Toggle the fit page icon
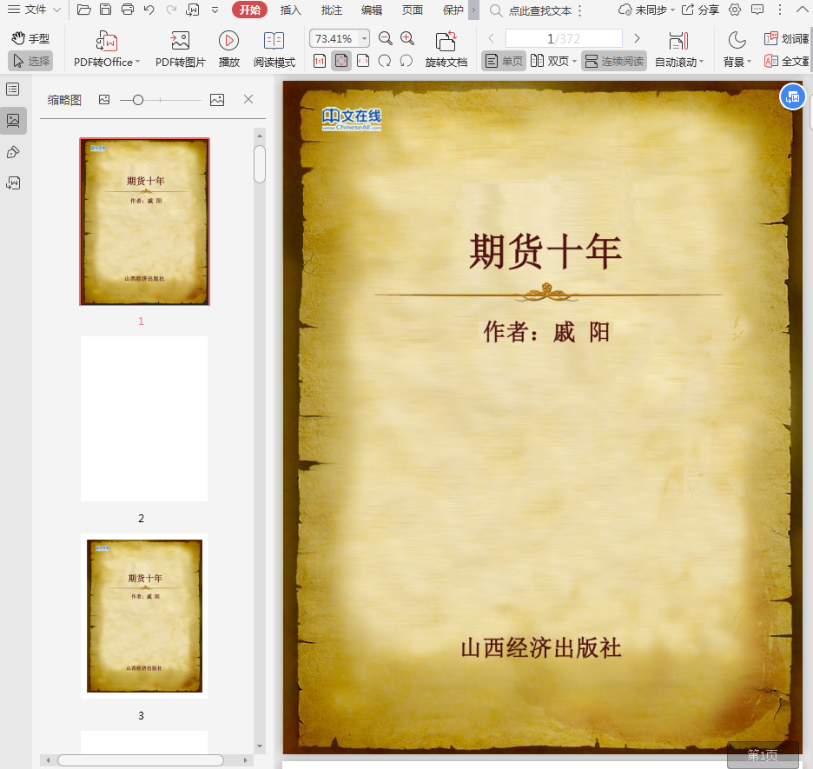Viewport: 813px width, 769px height. tap(341, 61)
